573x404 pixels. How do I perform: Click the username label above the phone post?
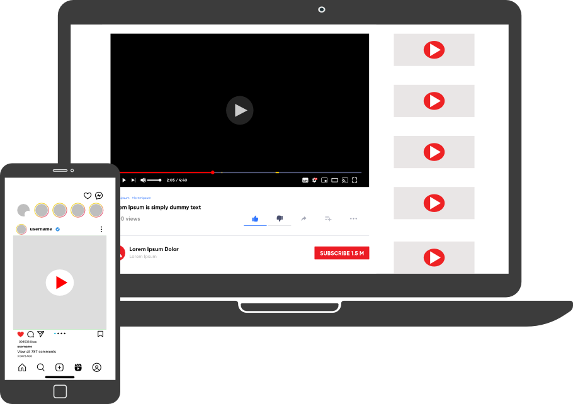click(41, 229)
